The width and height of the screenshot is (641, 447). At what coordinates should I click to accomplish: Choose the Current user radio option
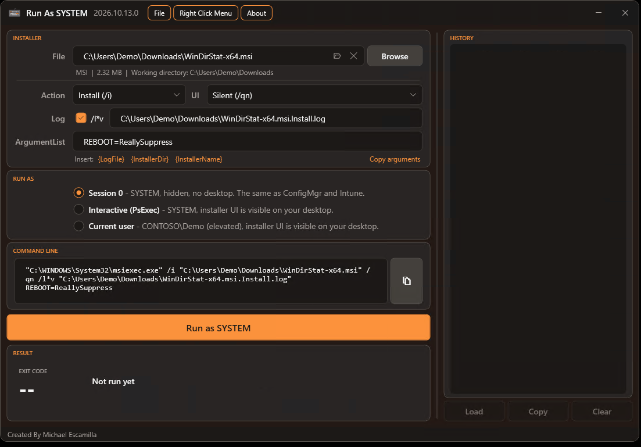79,226
